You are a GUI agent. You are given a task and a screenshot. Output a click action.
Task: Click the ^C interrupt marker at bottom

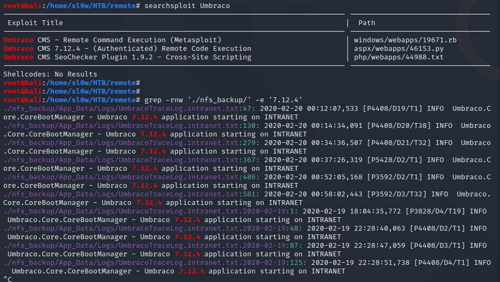coord(7,279)
